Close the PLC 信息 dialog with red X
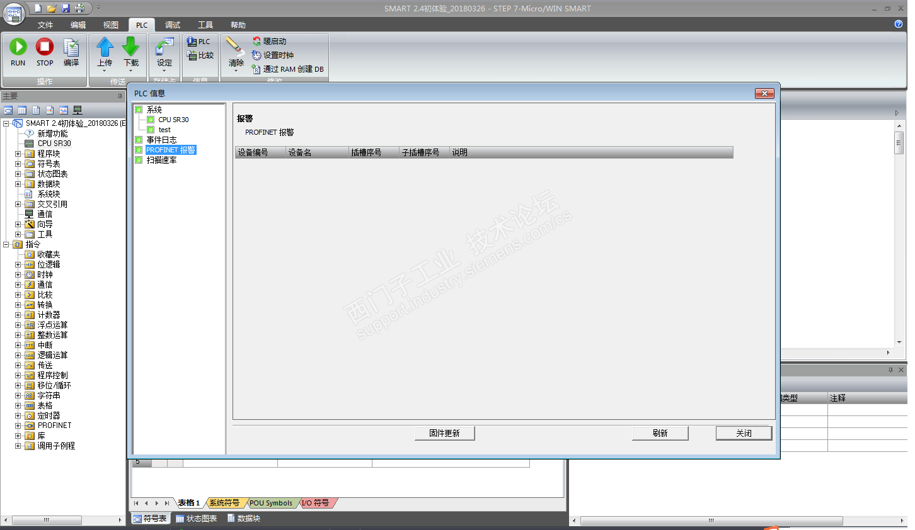The image size is (915, 530). (764, 94)
